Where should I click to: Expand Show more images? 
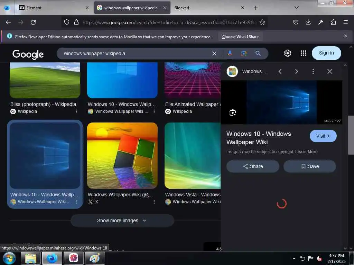122,220
